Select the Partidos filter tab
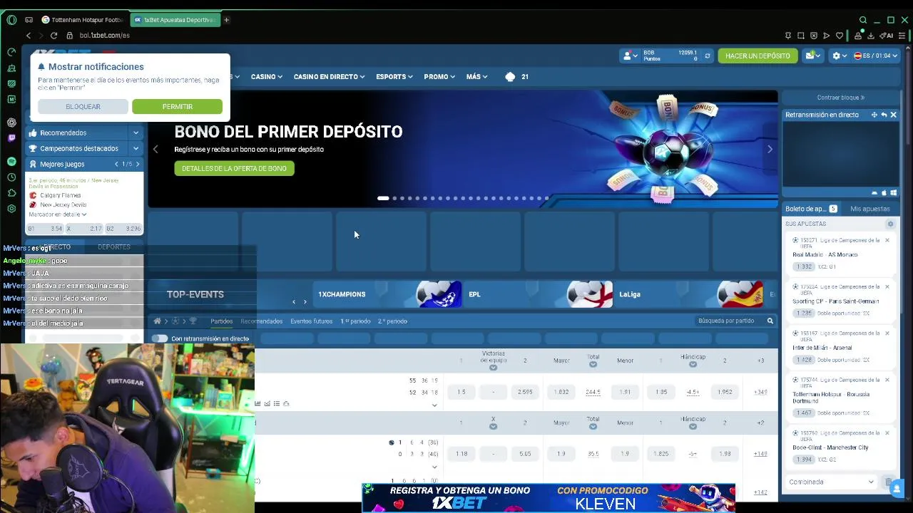 coord(221,321)
